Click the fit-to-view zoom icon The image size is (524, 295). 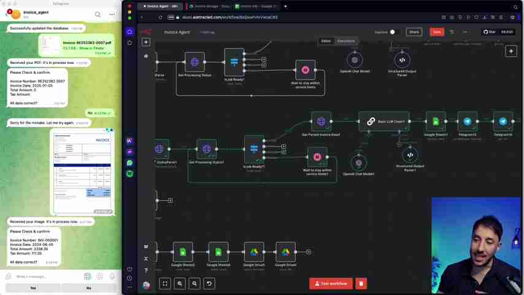[165, 283]
